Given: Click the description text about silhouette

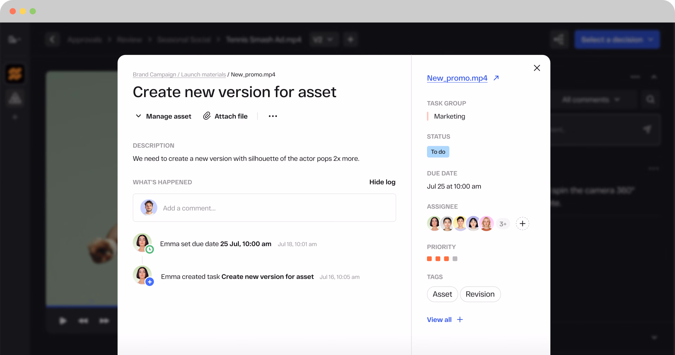Looking at the screenshot, I should tap(246, 158).
